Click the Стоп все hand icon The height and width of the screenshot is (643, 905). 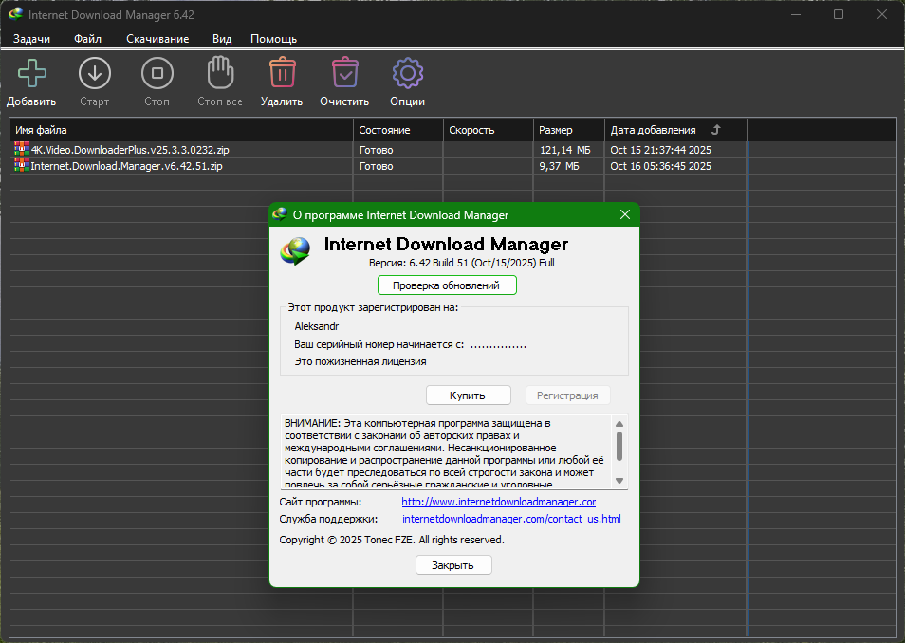tap(219, 73)
